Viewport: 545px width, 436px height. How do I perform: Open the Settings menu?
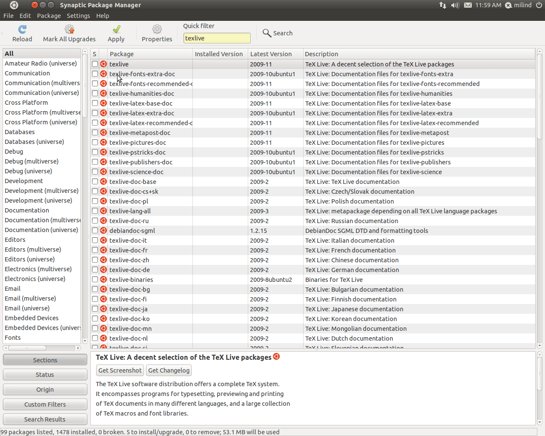78,15
